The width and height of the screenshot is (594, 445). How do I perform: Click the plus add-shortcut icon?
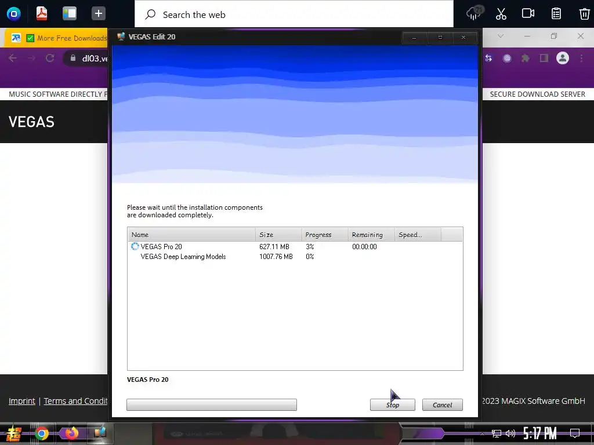click(98, 14)
